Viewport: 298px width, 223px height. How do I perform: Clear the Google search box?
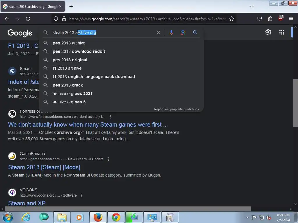coord(158,33)
